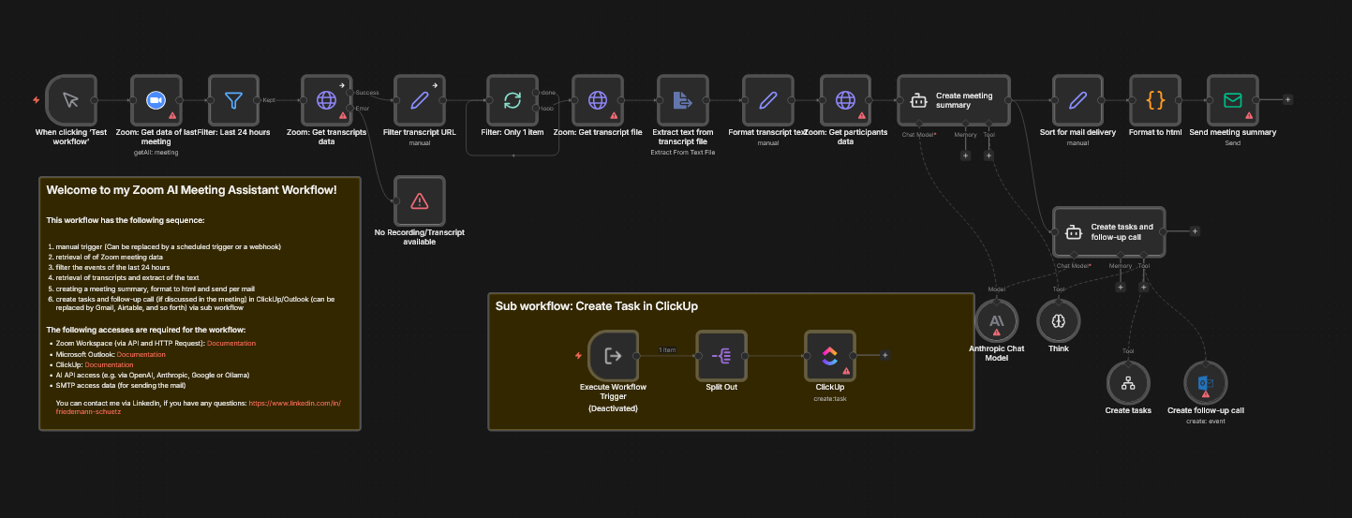Click the Anthropic Chat Model node

[x=996, y=322]
